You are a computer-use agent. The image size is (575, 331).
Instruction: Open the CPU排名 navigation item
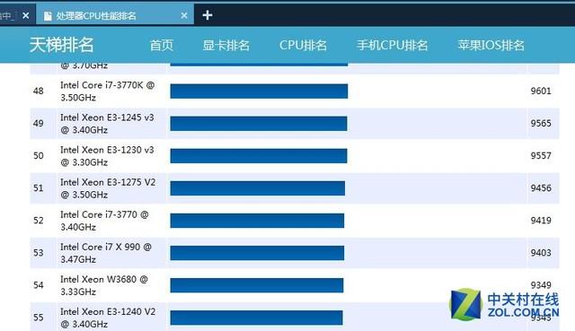pos(303,45)
